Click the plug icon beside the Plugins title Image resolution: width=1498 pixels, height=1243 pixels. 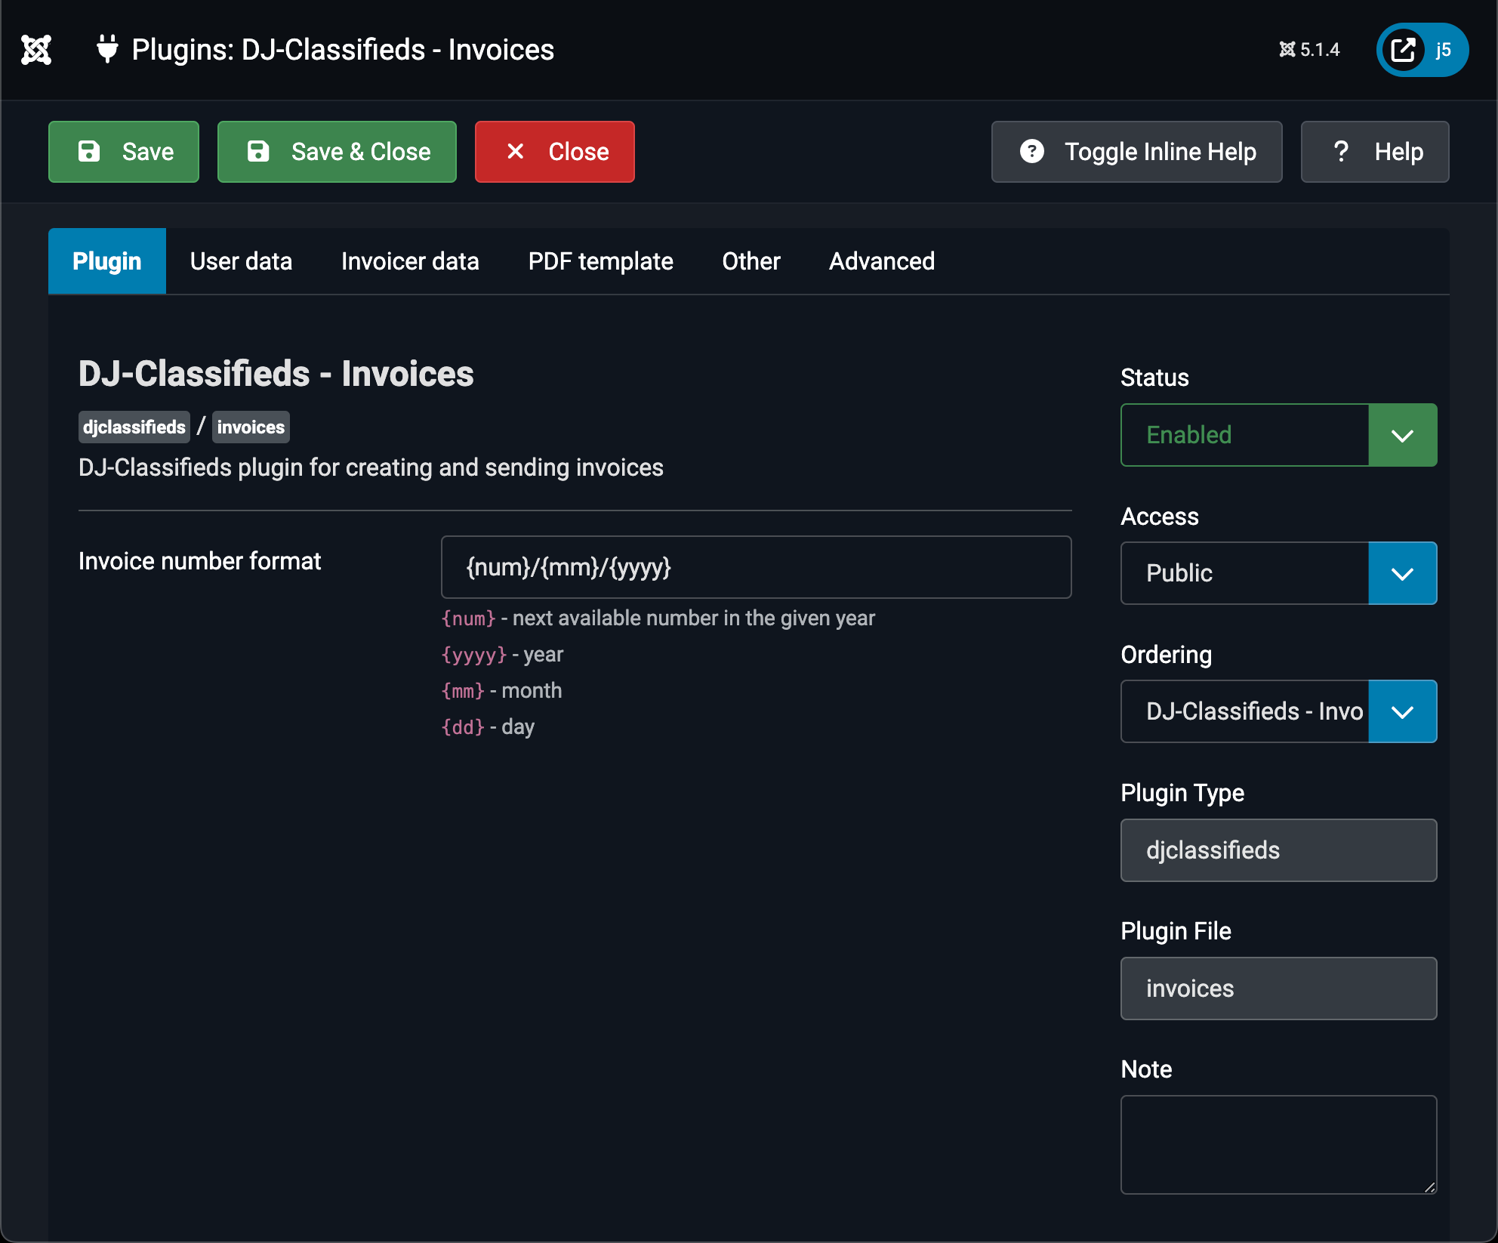pos(107,50)
